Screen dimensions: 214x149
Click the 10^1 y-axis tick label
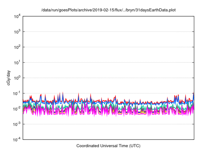(x=17, y=63)
